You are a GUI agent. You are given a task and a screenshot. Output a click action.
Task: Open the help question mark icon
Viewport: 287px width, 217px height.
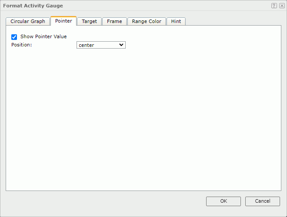274,6
